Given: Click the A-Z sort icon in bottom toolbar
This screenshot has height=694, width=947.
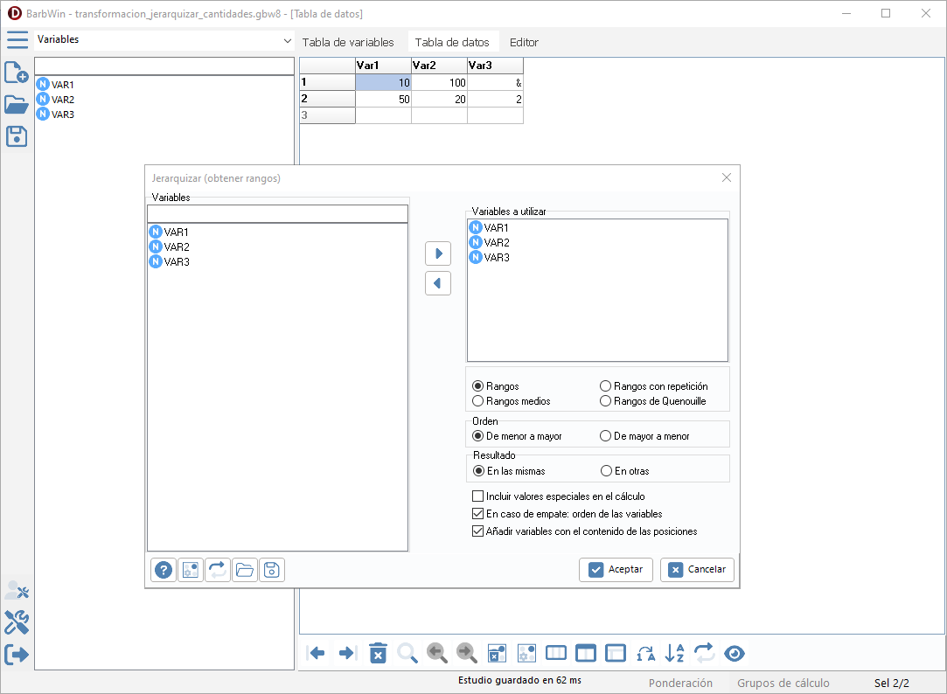Looking at the screenshot, I should 674,653.
